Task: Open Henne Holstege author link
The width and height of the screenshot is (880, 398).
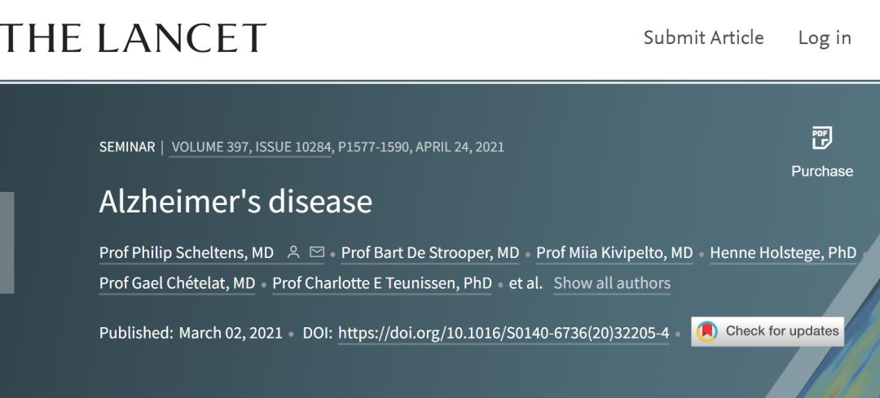Action: (783, 253)
